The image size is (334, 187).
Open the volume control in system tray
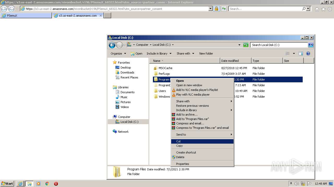click(297, 184)
